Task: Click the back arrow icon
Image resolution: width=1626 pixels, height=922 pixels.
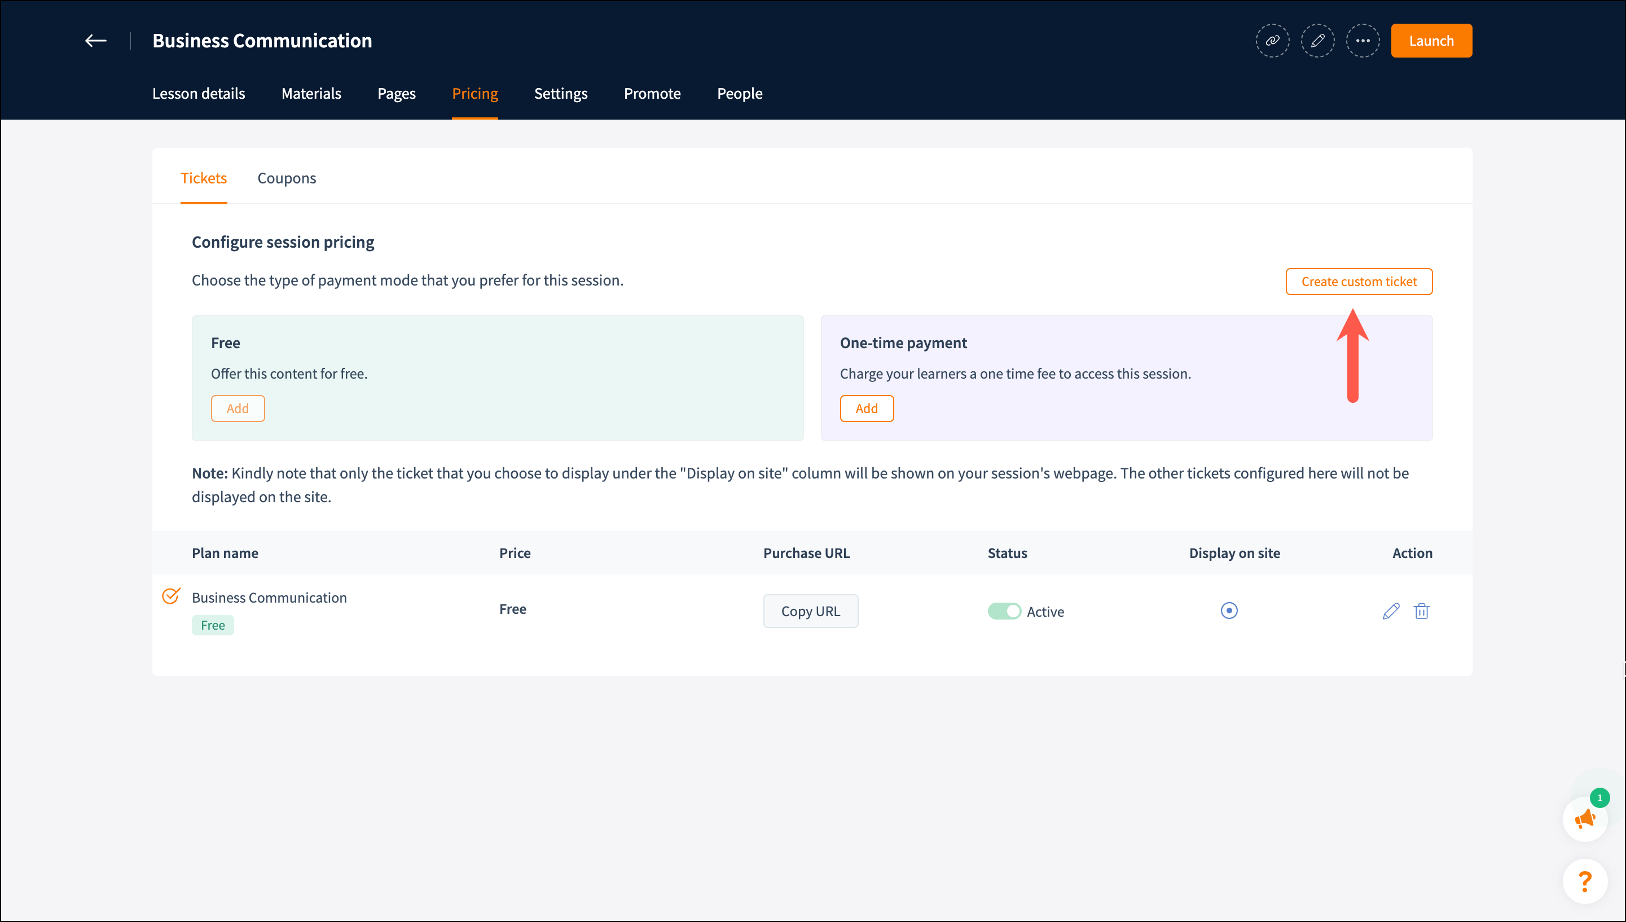Action: click(95, 41)
